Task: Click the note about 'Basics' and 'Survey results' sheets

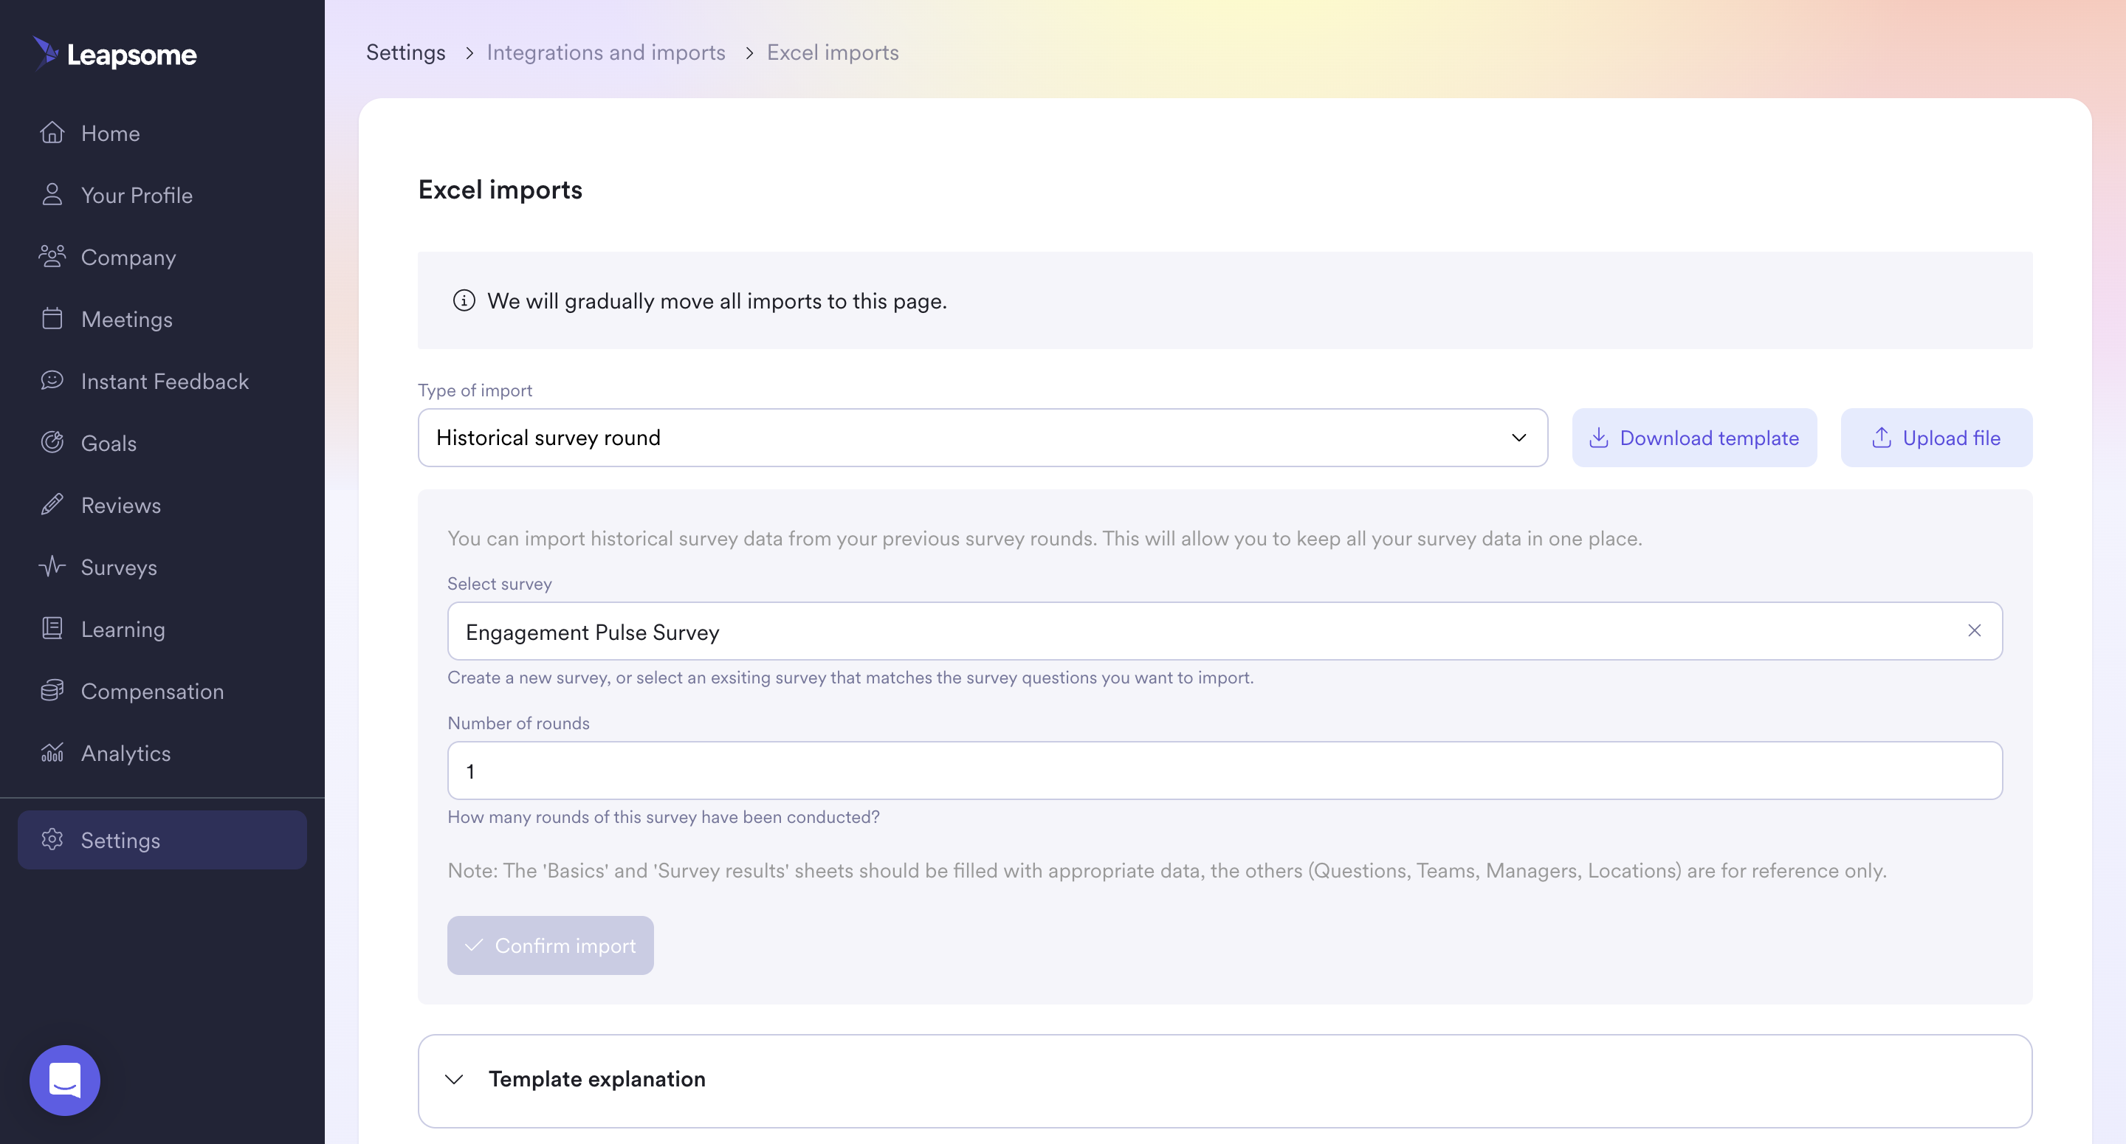Action: [1167, 870]
